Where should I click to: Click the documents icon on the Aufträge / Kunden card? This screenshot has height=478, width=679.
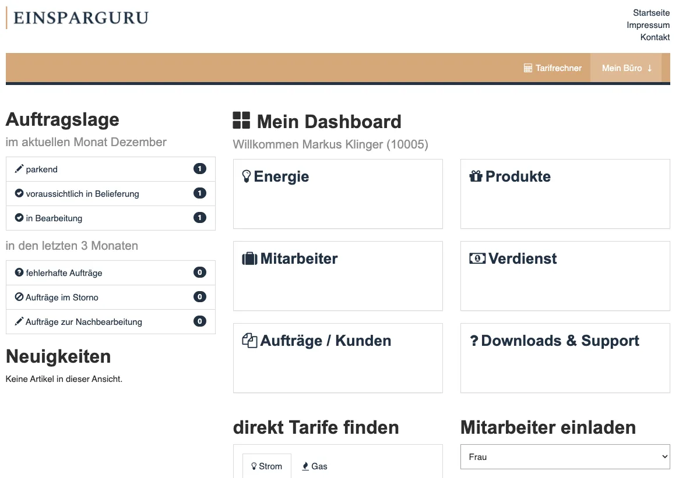[249, 341]
